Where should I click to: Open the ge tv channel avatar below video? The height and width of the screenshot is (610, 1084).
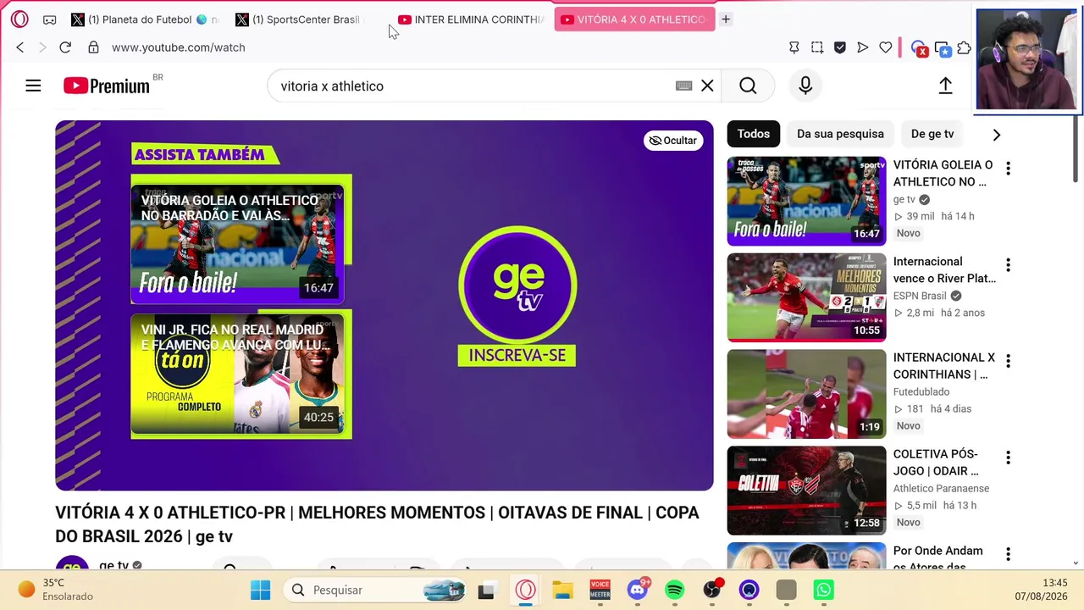(72, 563)
